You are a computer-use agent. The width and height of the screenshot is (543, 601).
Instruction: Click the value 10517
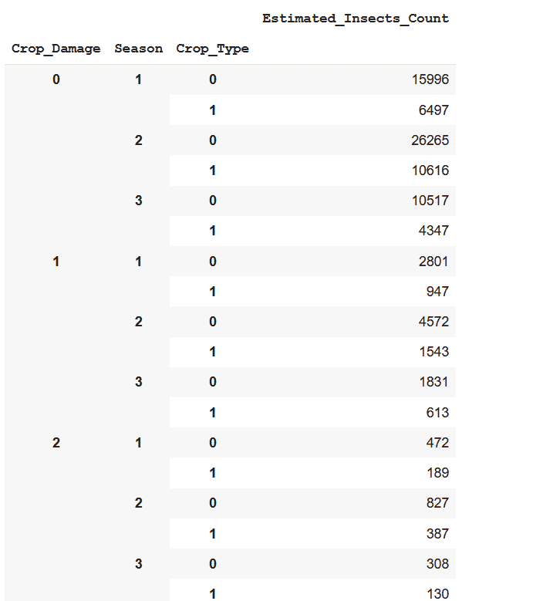tap(430, 201)
